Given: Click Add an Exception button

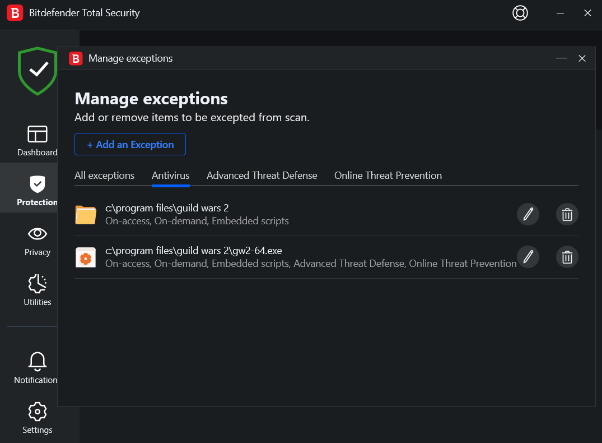Looking at the screenshot, I should [130, 144].
